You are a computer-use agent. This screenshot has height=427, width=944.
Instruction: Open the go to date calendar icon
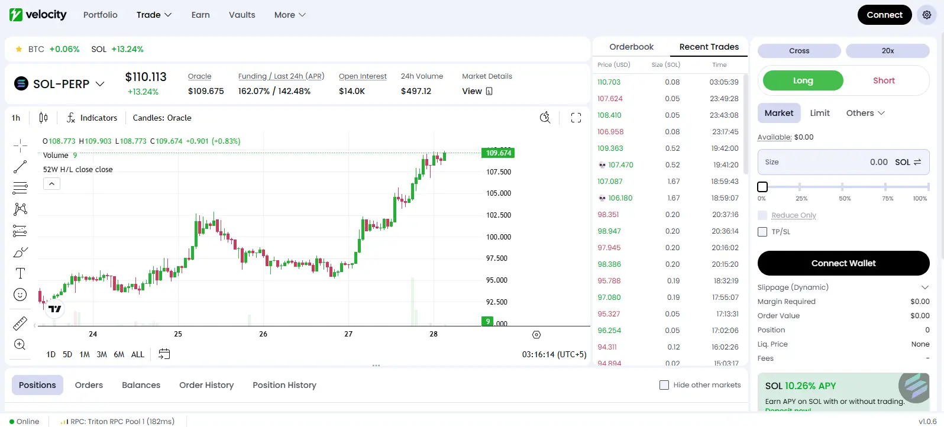pos(164,354)
